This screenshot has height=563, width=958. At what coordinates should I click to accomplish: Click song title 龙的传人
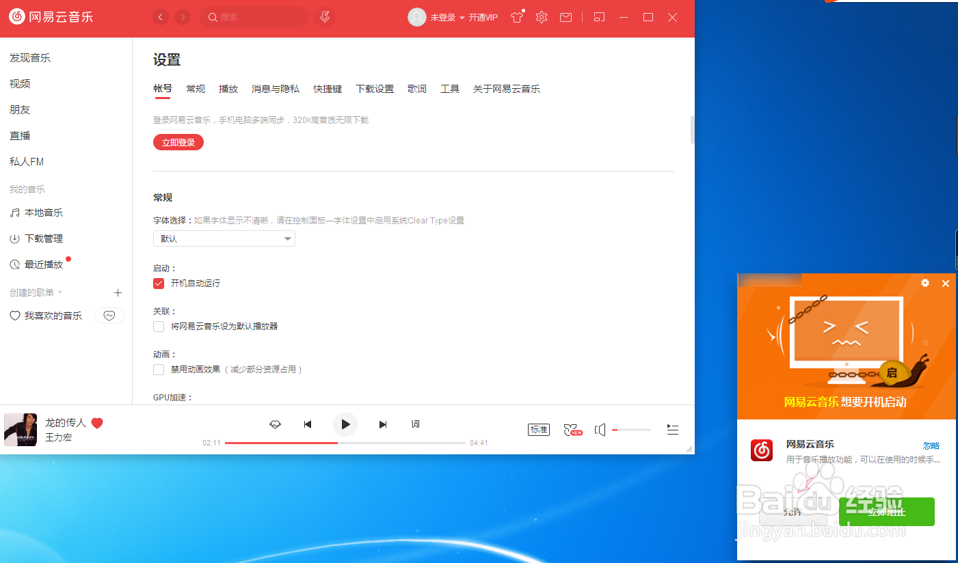(x=66, y=423)
